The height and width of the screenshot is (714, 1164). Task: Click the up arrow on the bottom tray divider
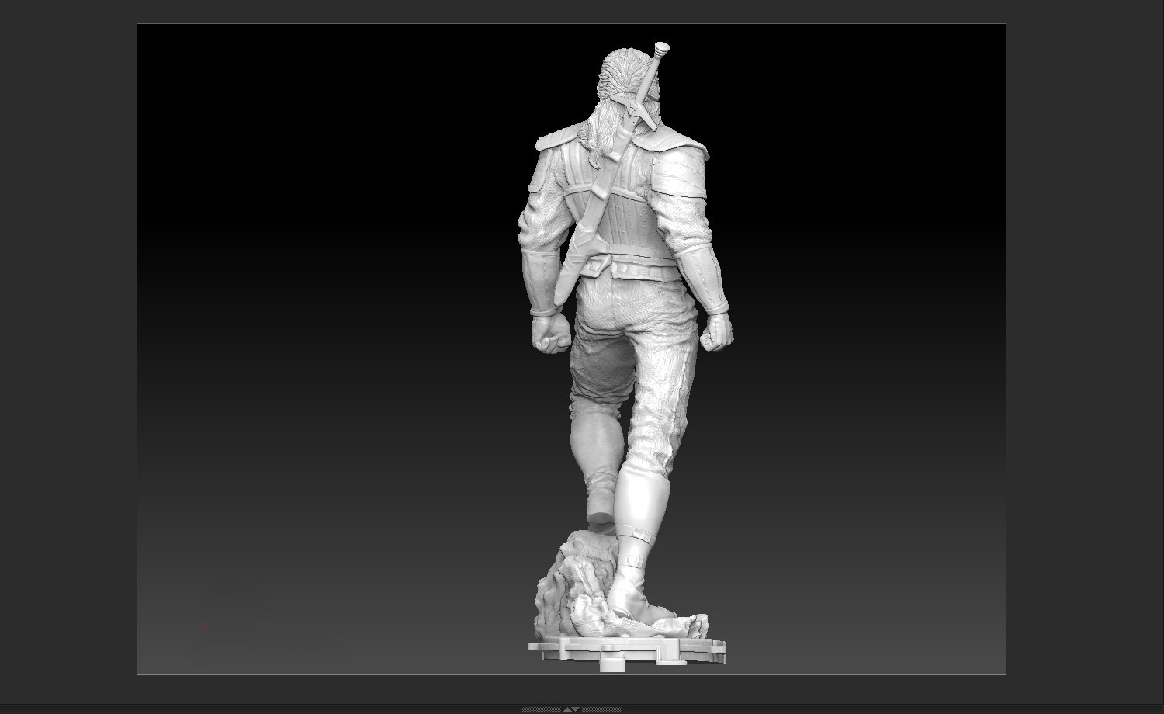[x=566, y=709]
